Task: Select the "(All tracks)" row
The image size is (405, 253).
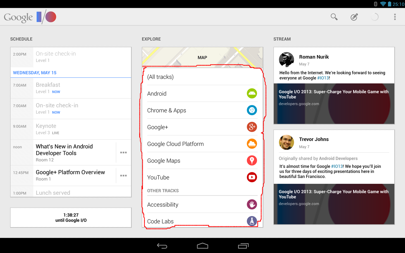Action: point(202,77)
